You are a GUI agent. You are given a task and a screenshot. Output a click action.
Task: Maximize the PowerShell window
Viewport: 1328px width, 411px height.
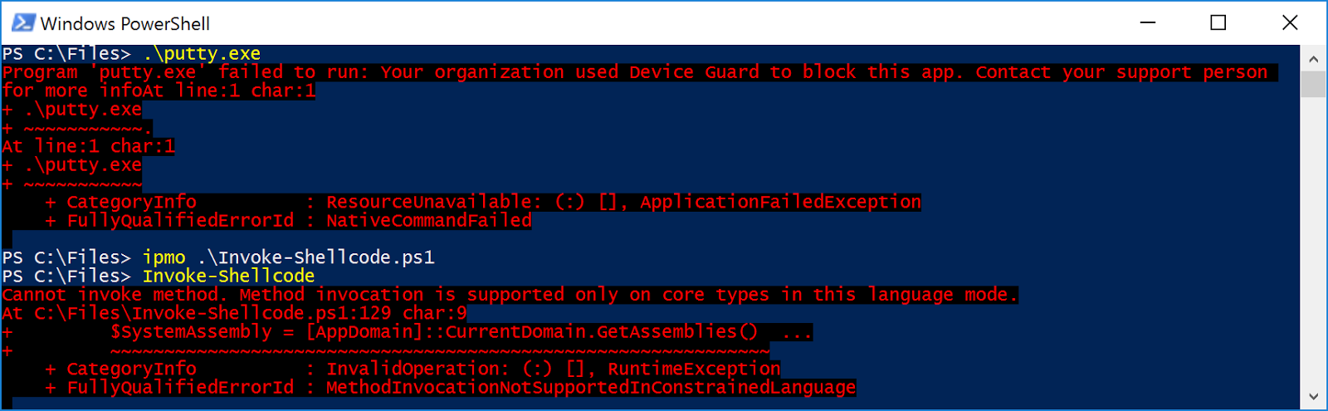coord(1218,22)
